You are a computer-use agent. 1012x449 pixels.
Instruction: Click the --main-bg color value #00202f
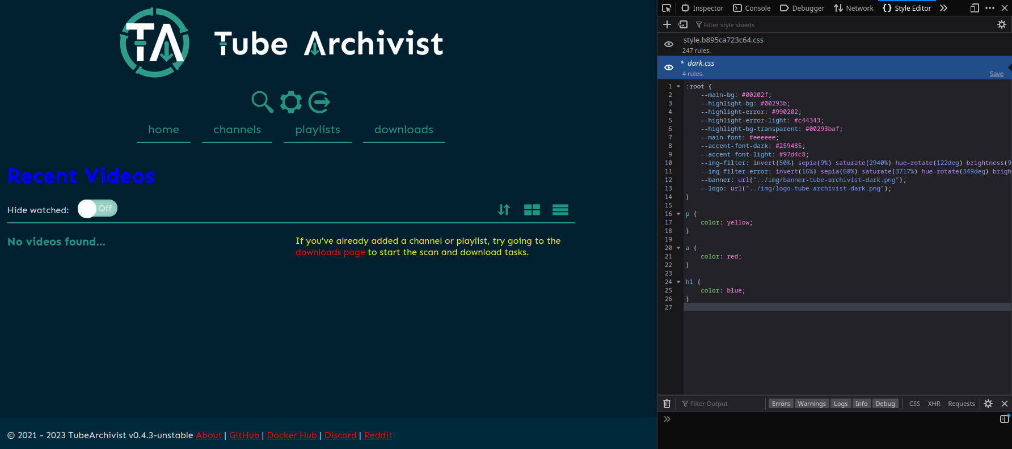[x=754, y=95]
